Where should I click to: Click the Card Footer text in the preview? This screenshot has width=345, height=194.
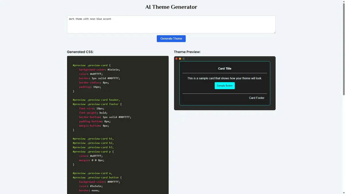click(257, 98)
